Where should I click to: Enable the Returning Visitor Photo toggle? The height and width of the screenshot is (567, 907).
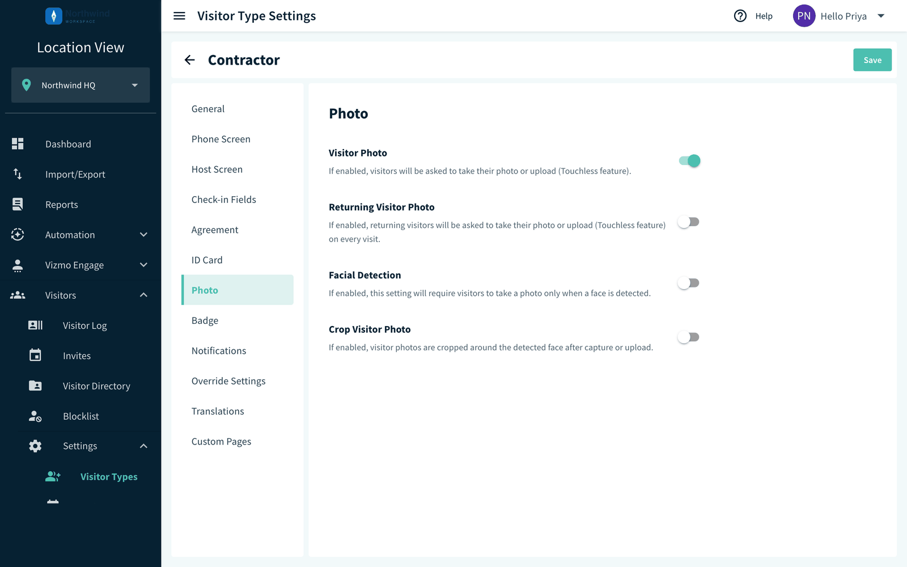(688, 222)
